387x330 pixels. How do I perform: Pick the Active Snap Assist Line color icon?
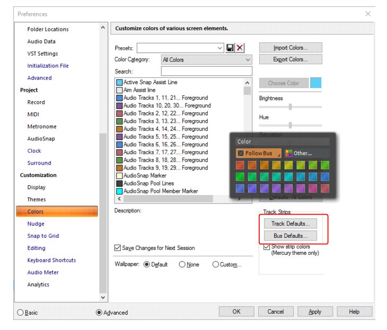click(x=119, y=83)
